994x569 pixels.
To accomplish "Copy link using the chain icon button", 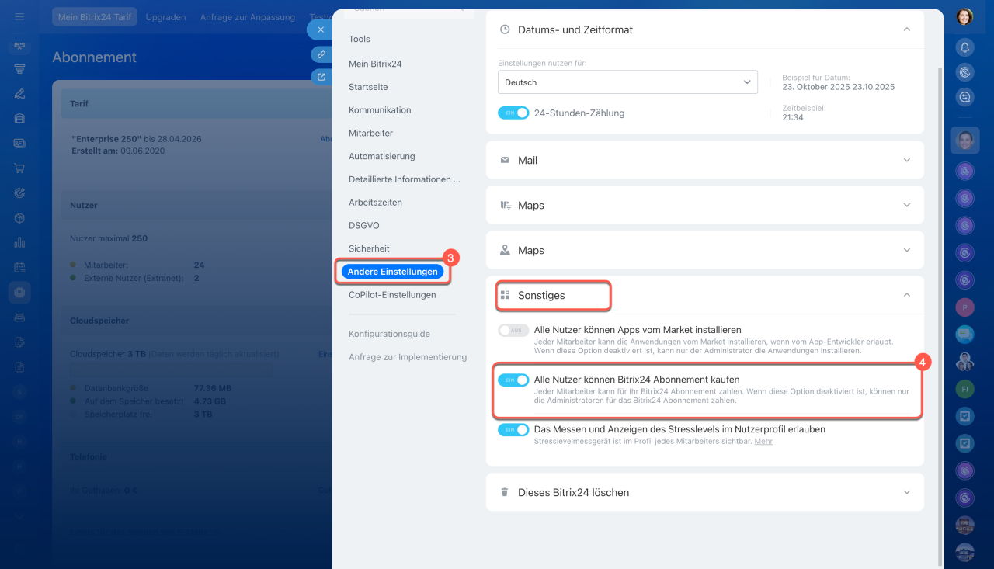I will pos(321,54).
